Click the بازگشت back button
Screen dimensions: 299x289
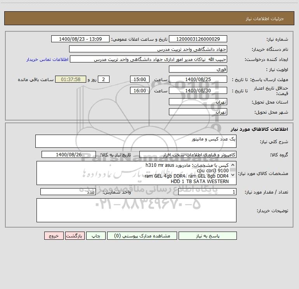click(75, 235)
